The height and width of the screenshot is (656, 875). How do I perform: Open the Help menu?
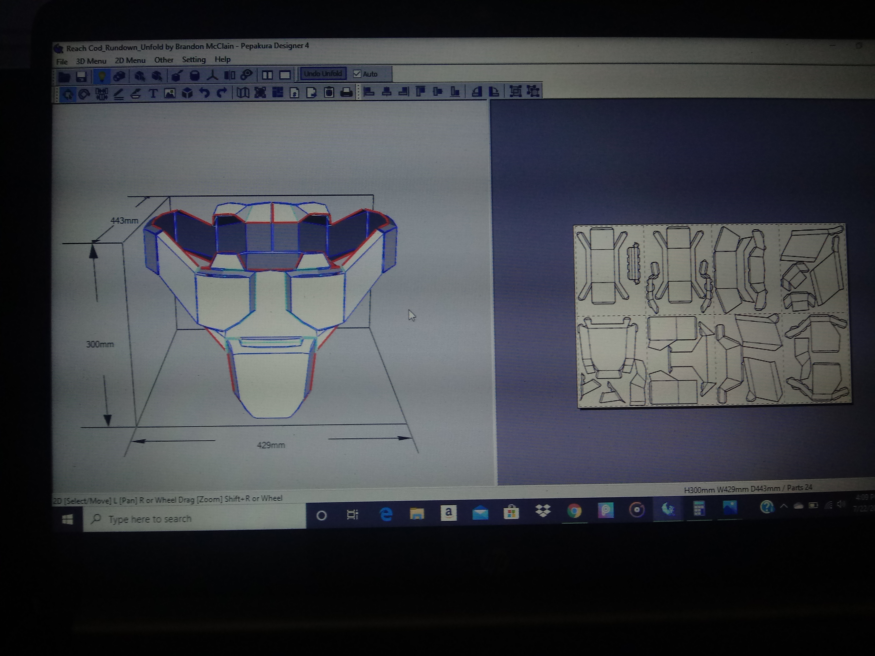223,59
